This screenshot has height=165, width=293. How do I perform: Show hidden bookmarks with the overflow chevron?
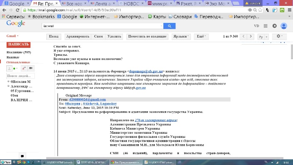click(289, 16)
